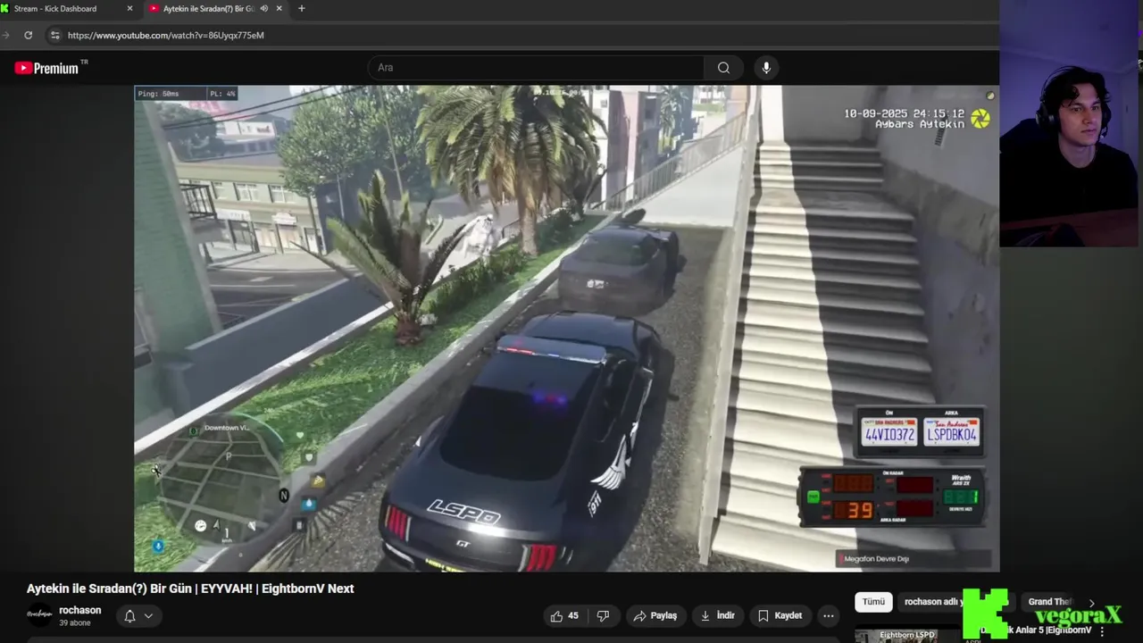
Task: Click the address bar URL
Action: click(166, 35)
